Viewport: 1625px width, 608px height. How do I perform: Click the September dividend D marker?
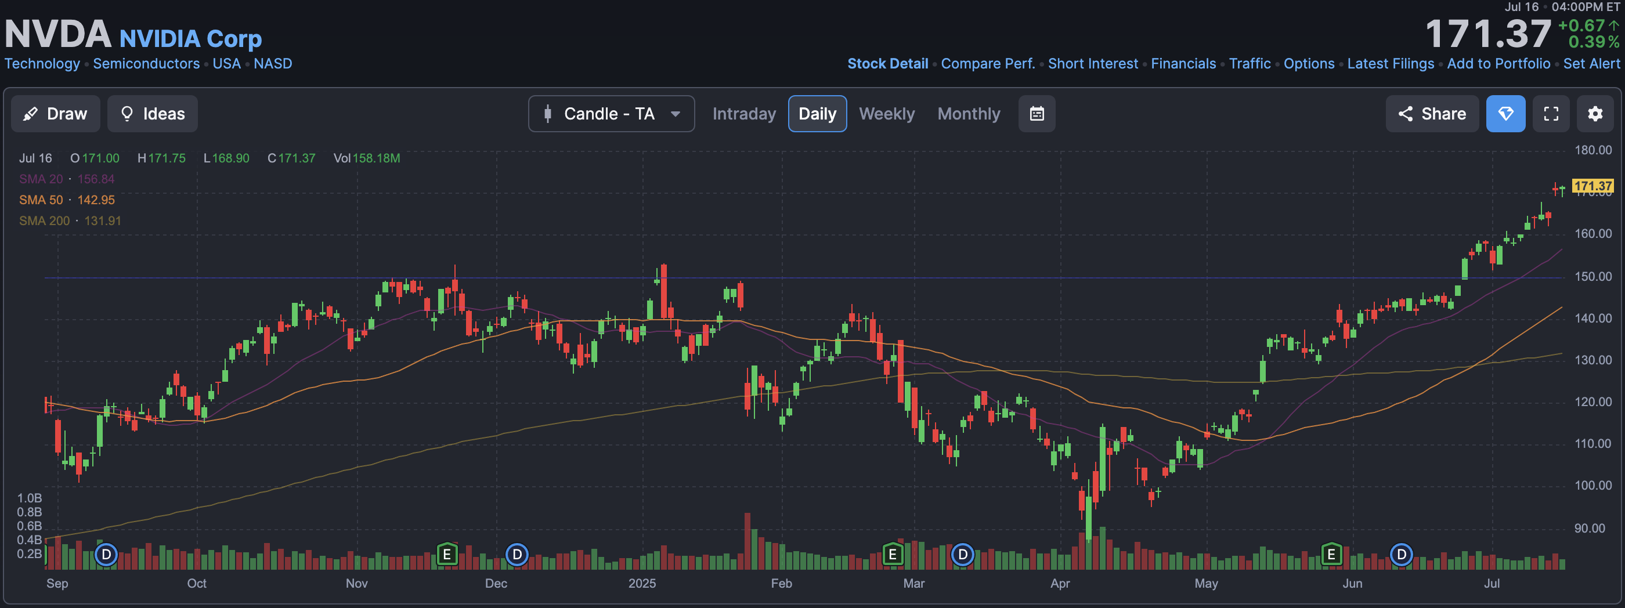[x=106, y=555]
